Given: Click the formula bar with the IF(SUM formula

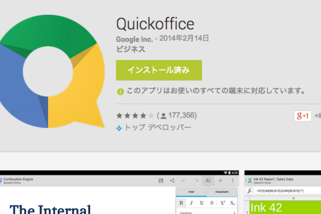Looking at the screenshot, I should [288, 191].
